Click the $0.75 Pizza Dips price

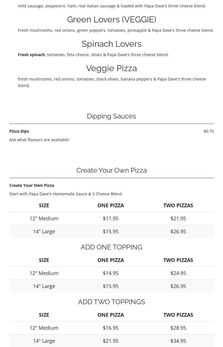click(x=209, y=131)
